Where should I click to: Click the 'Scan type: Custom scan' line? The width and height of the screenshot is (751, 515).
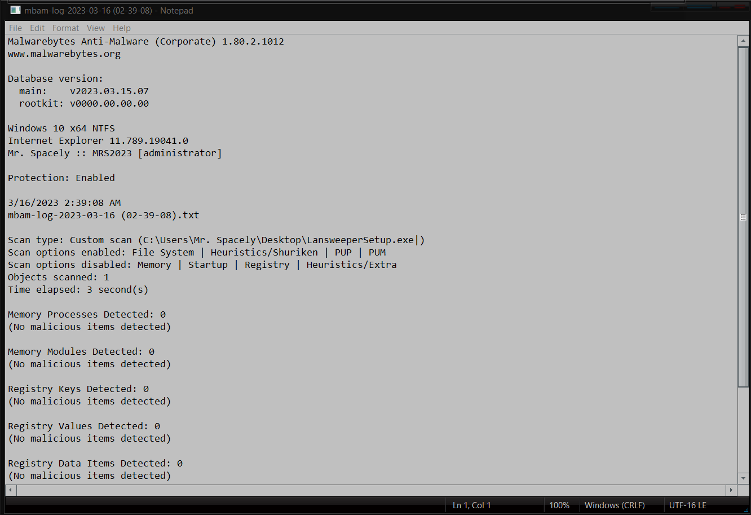pyautogui.click(x=217, y=240)
